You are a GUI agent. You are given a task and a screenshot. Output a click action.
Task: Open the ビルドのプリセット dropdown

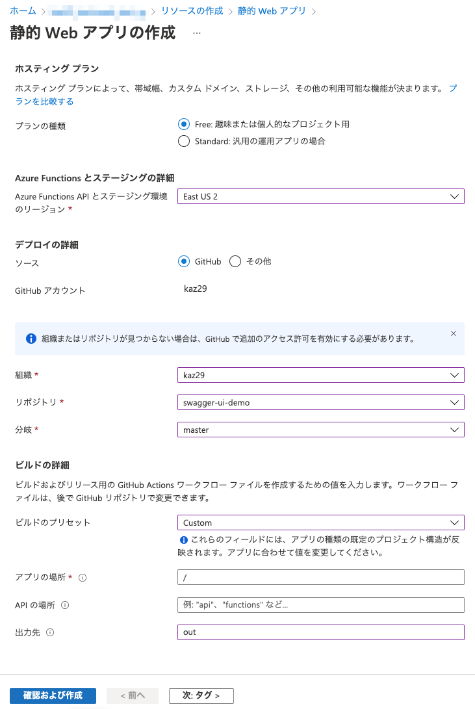pos(322,522)
